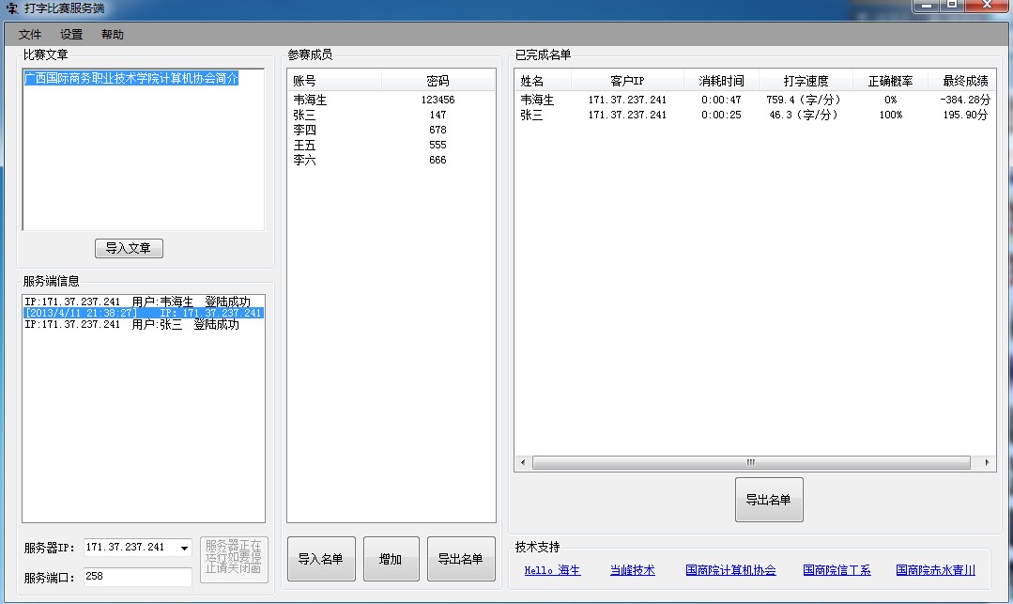Open the 文件 menu
Screen dimensions: 1013x604
pyautogui.click(x=30, y=35)
